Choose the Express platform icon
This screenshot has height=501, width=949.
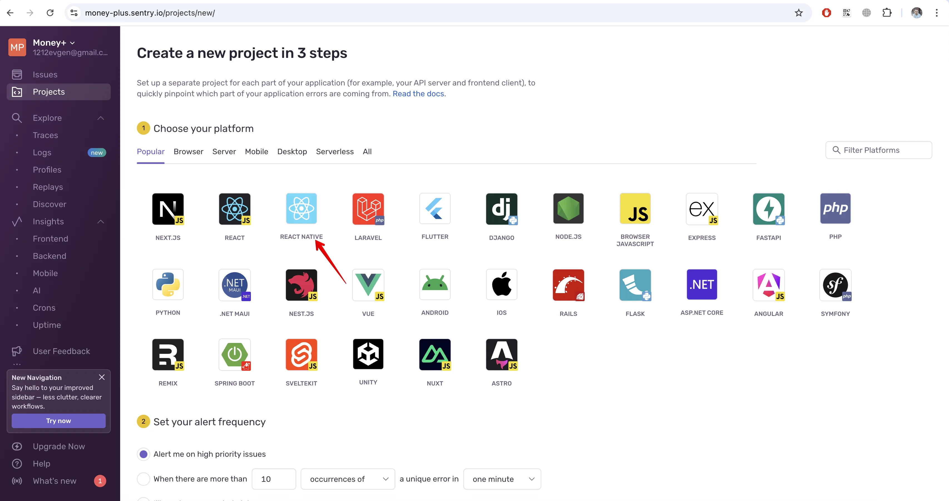pyautogui.click(x=702, y=209)
